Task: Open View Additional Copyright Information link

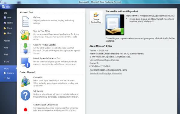Action: click(x=106, y=73)
